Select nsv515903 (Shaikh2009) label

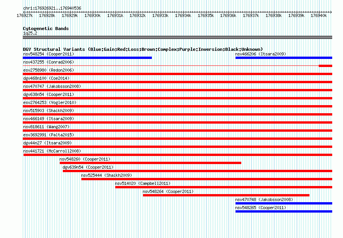[49, 111]
